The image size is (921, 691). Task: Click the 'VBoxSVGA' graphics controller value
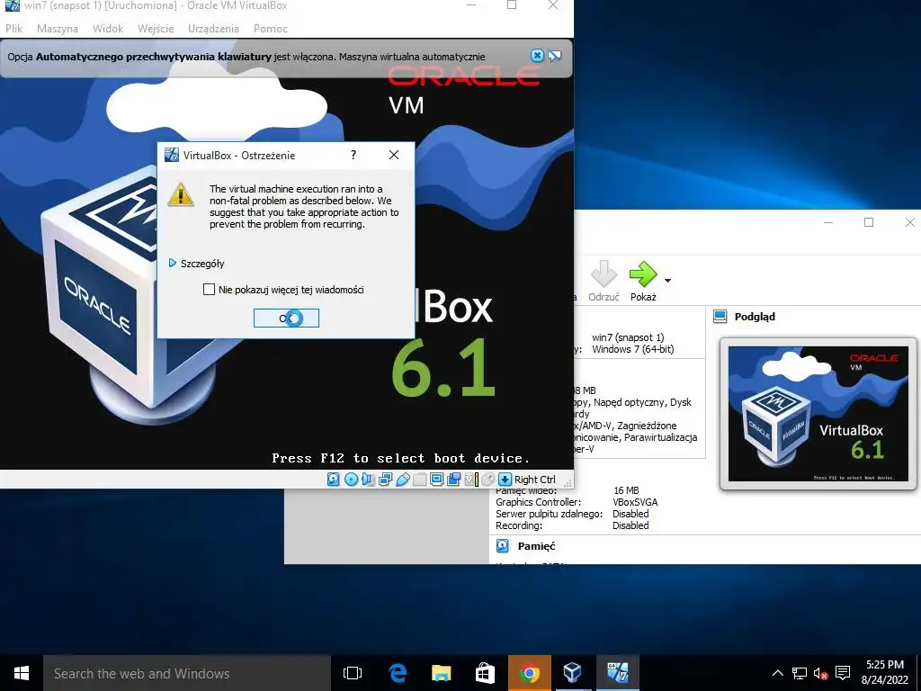coord(635,502)
